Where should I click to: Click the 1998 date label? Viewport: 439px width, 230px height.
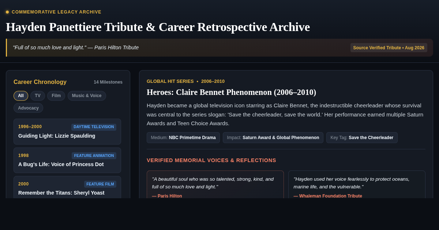click(23, 156)
